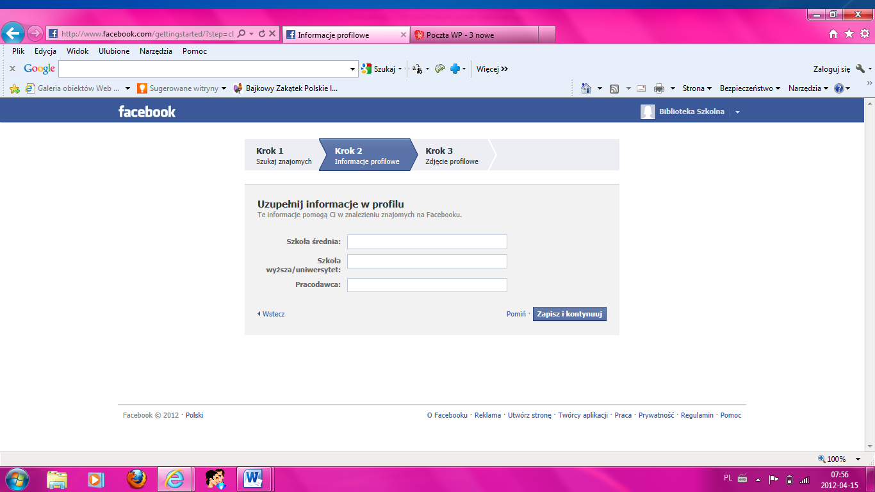Click the blue plus icon in Google toolbar
The height and width of the screenshot is (492, 875).
pyautogui.click(x=455, y=69)
